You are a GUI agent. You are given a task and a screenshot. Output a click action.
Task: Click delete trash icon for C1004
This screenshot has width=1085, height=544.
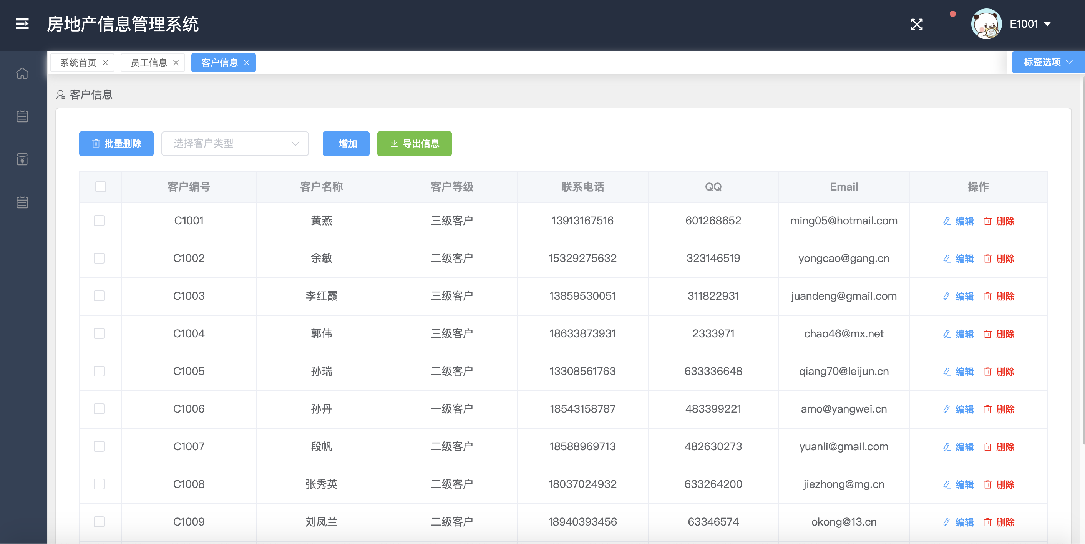point(987,334)
